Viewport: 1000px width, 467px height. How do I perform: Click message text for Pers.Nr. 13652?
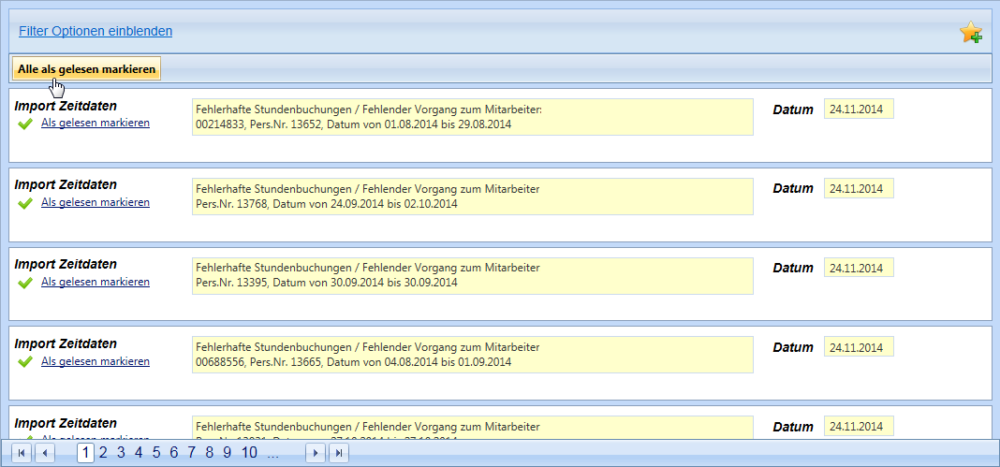(473, 117)
